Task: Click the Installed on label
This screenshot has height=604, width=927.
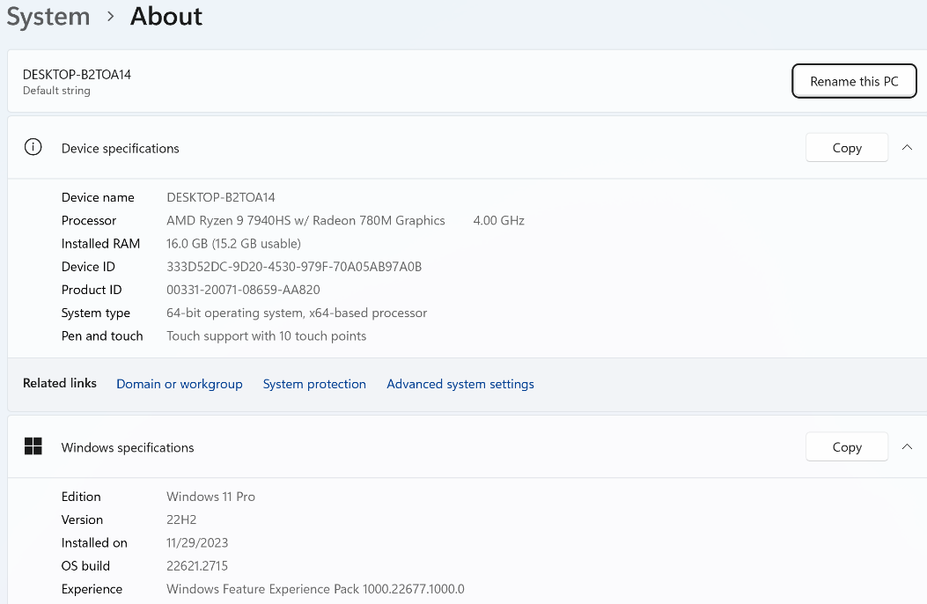Action: coord(94,542)
